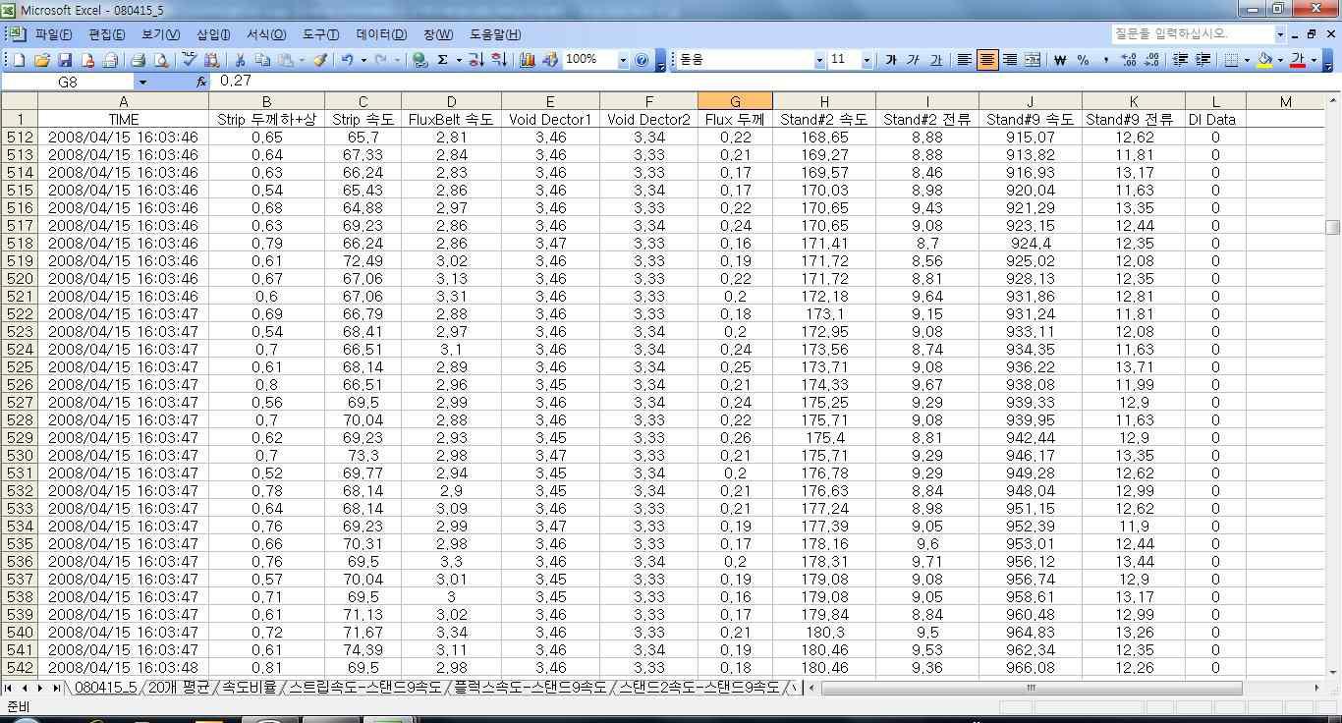Run the spelling check icon
The image size is (1342, 723).
click(190, 60)
